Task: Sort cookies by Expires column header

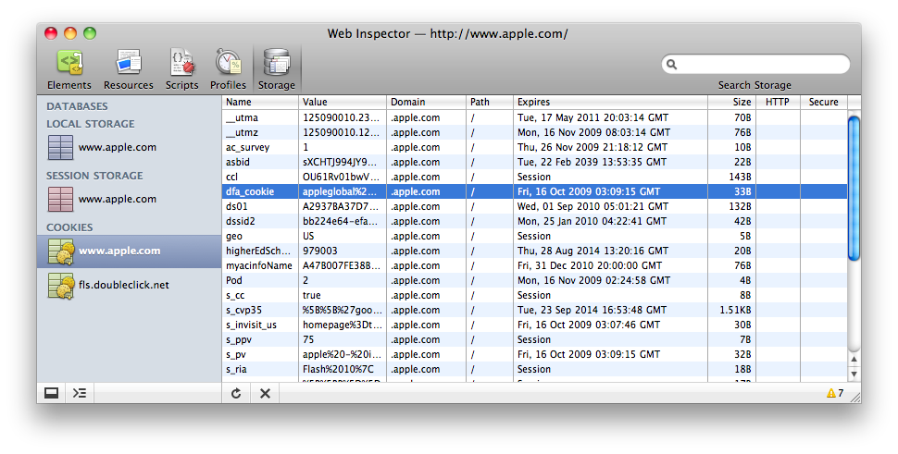Action: click(610, 102)
